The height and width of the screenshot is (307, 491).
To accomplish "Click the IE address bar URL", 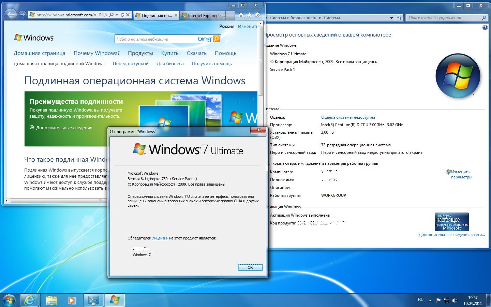I will pos(72,15).
